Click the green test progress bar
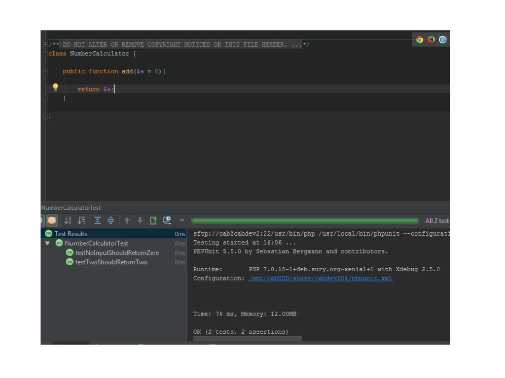The width and height of the screenshot is (505, 378). [x=305, y=220]
